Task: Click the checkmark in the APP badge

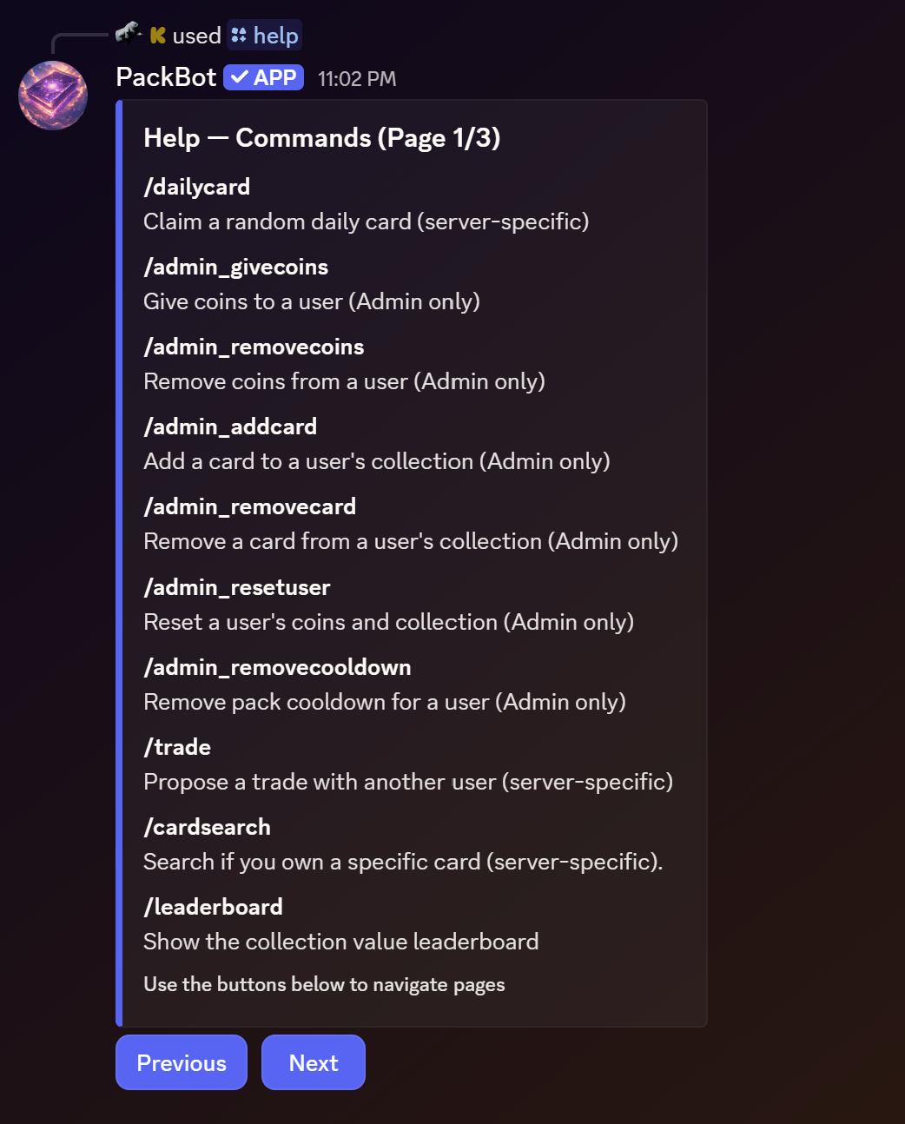Action: coord(239,77)
